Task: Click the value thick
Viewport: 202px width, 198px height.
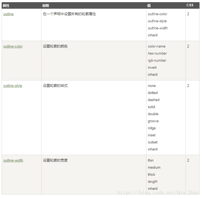Action: [x=151, y=175]
